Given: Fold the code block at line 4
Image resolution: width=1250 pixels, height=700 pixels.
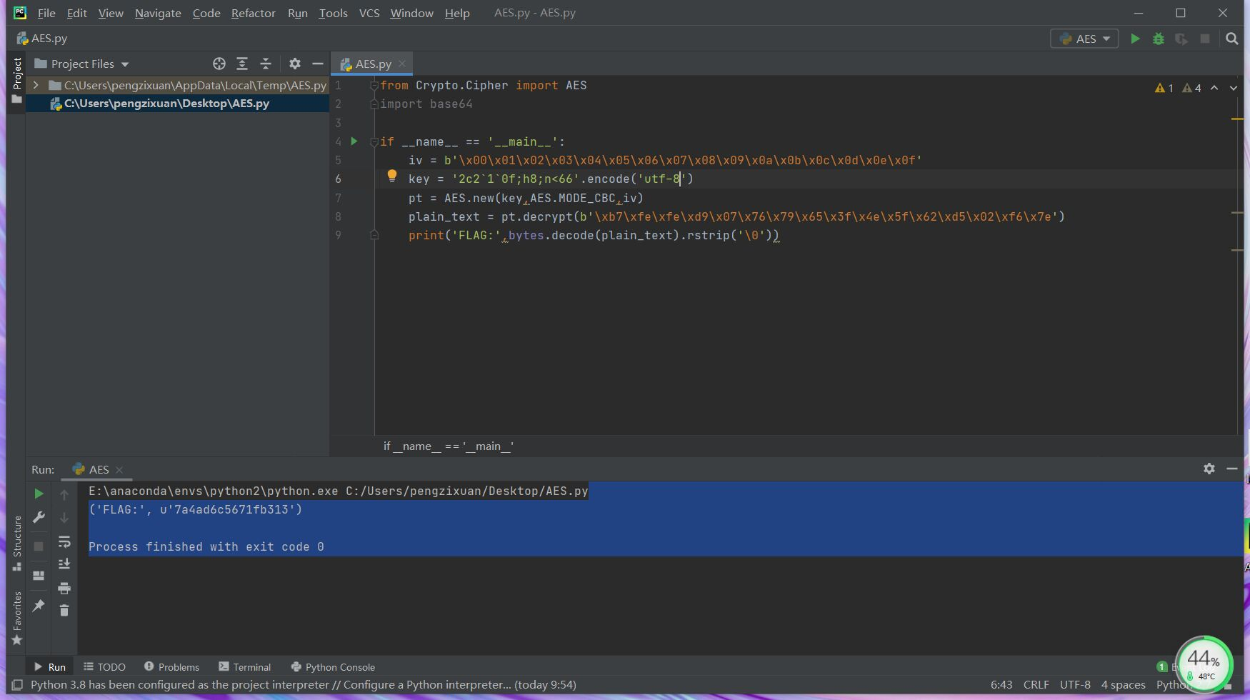Looking at the screenshot, I should tap(374, 141).
